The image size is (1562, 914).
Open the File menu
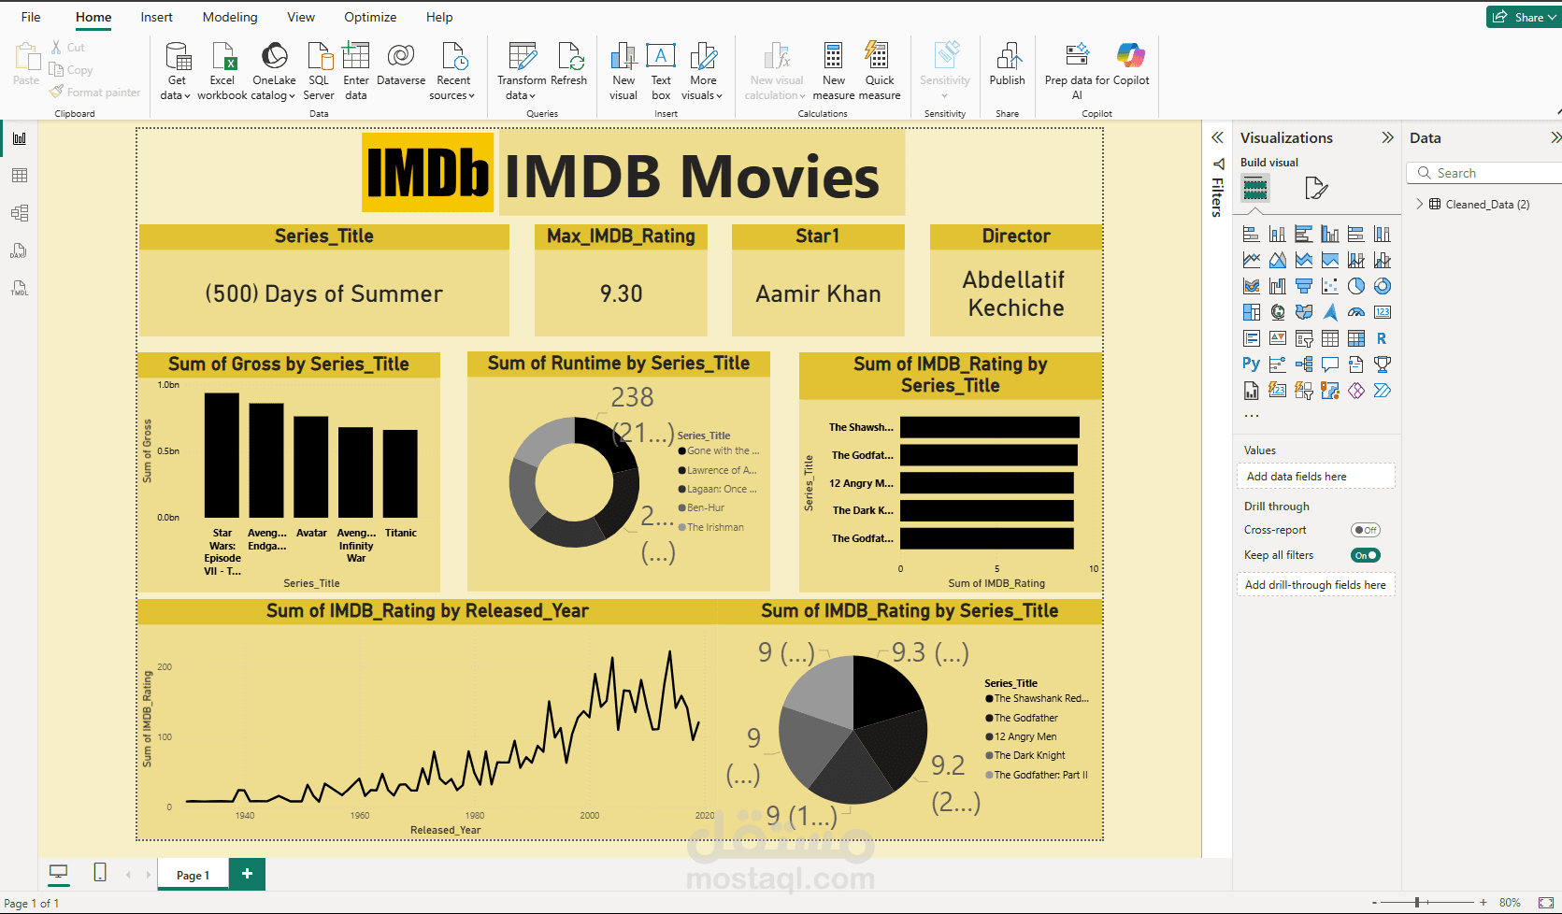point(31,17)
